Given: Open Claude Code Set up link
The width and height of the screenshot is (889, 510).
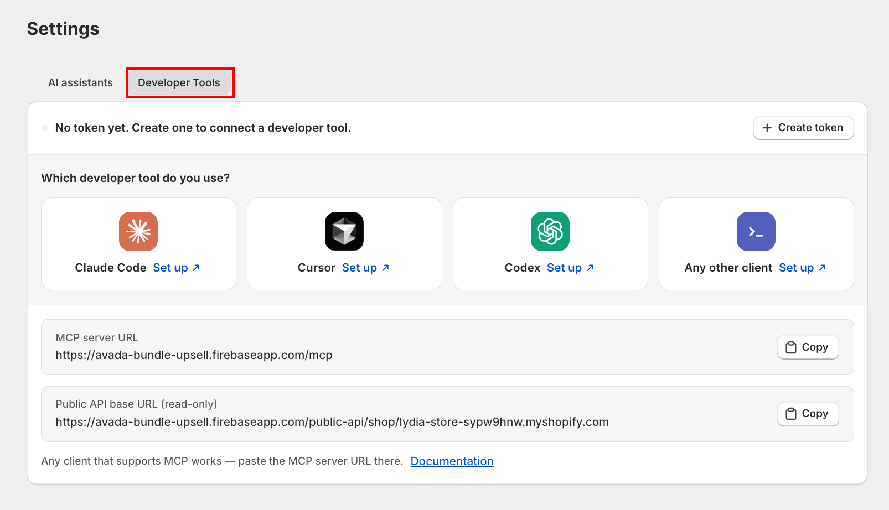Looking at the screenshot, I should tap(177, 268).
